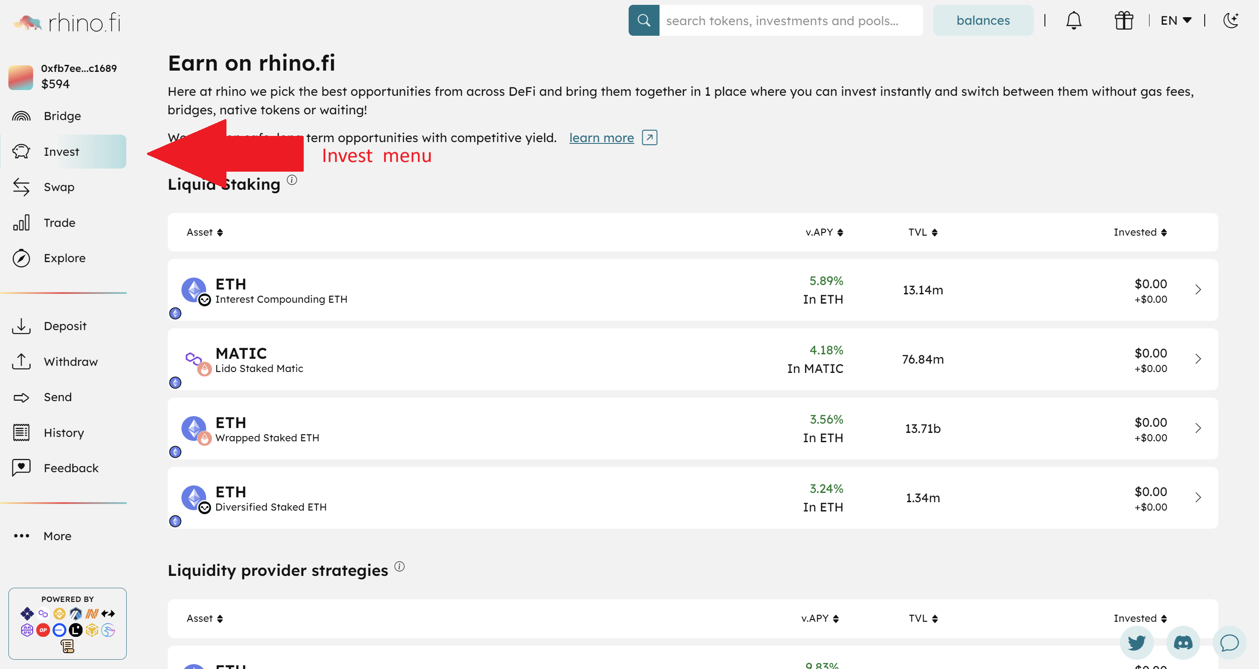This screenshot has width=1259, height=669.
Task: Follow the learn more link
Action: point(601,138)
